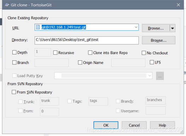The height and width of the screenshot is (136, 186).
Task: Click the Directory Browse button
Action: [x=159, y=40]
